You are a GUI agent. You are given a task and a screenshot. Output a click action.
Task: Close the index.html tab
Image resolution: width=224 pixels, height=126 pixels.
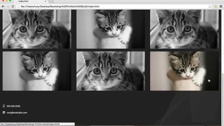click(x=45, y=1)
